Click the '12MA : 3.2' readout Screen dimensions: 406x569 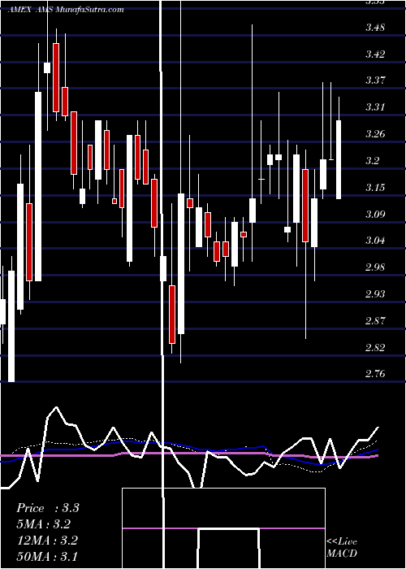[47, 541]
